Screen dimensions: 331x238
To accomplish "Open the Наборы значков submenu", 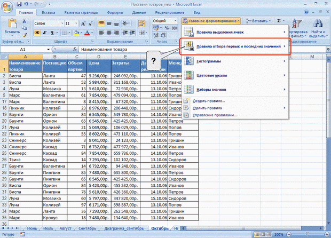I will click(x=235, y=90).
